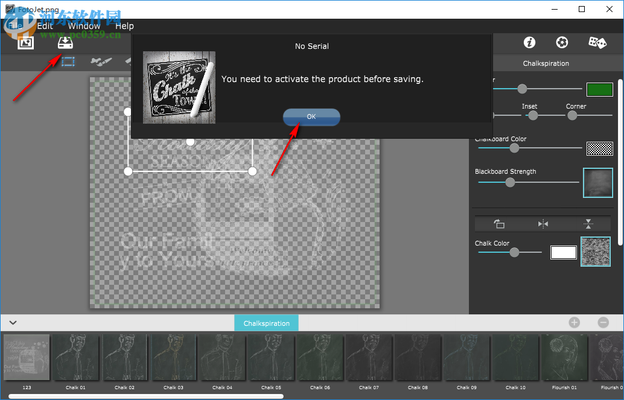624x400 pixels.
Task: Click the right panel vertical scrollbar
Action: point(620,162)
